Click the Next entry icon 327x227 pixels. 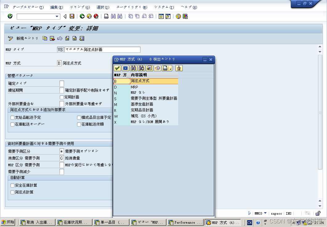click(75, 38)
